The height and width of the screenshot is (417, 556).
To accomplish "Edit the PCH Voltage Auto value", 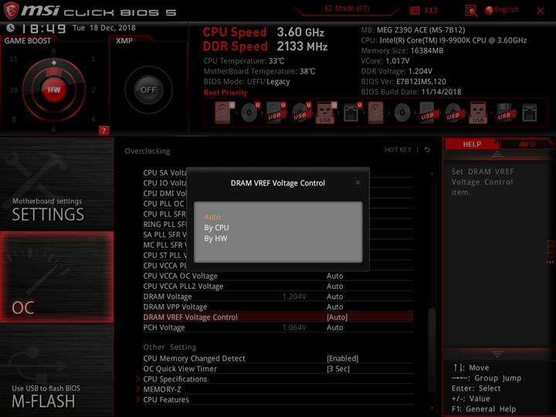I will pyautogui.click(x=334, y=327).
